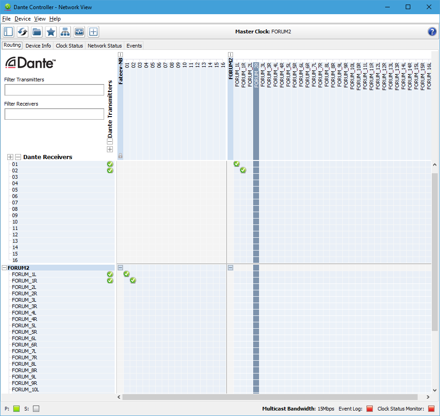Click the FORUM2 transmitter device label

[x=230, y=69]
